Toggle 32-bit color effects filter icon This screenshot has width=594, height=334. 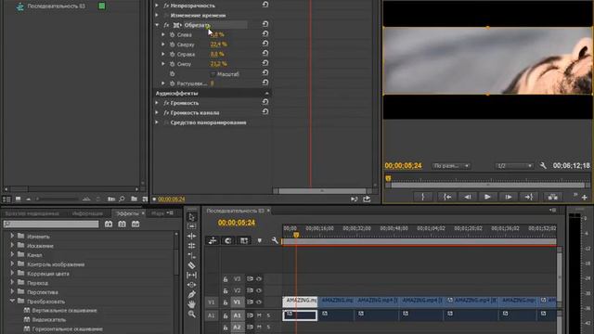[x=122, y=225]
